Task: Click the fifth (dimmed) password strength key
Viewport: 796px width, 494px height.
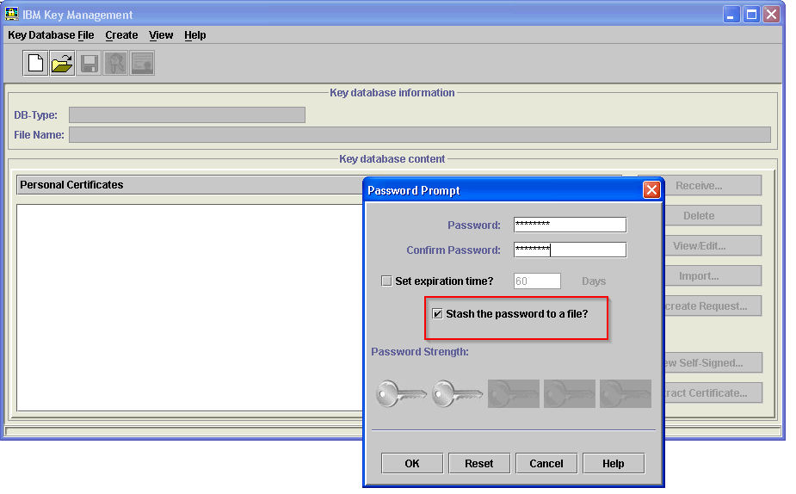Action: pyautogui.click(x=626, y=393)
